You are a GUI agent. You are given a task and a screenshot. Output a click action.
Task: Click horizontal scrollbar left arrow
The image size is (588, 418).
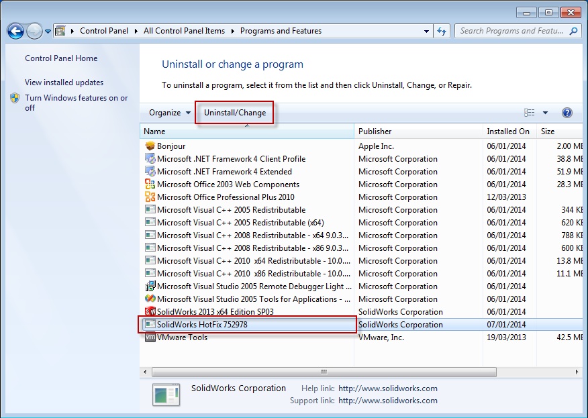(x=145, y=372)
